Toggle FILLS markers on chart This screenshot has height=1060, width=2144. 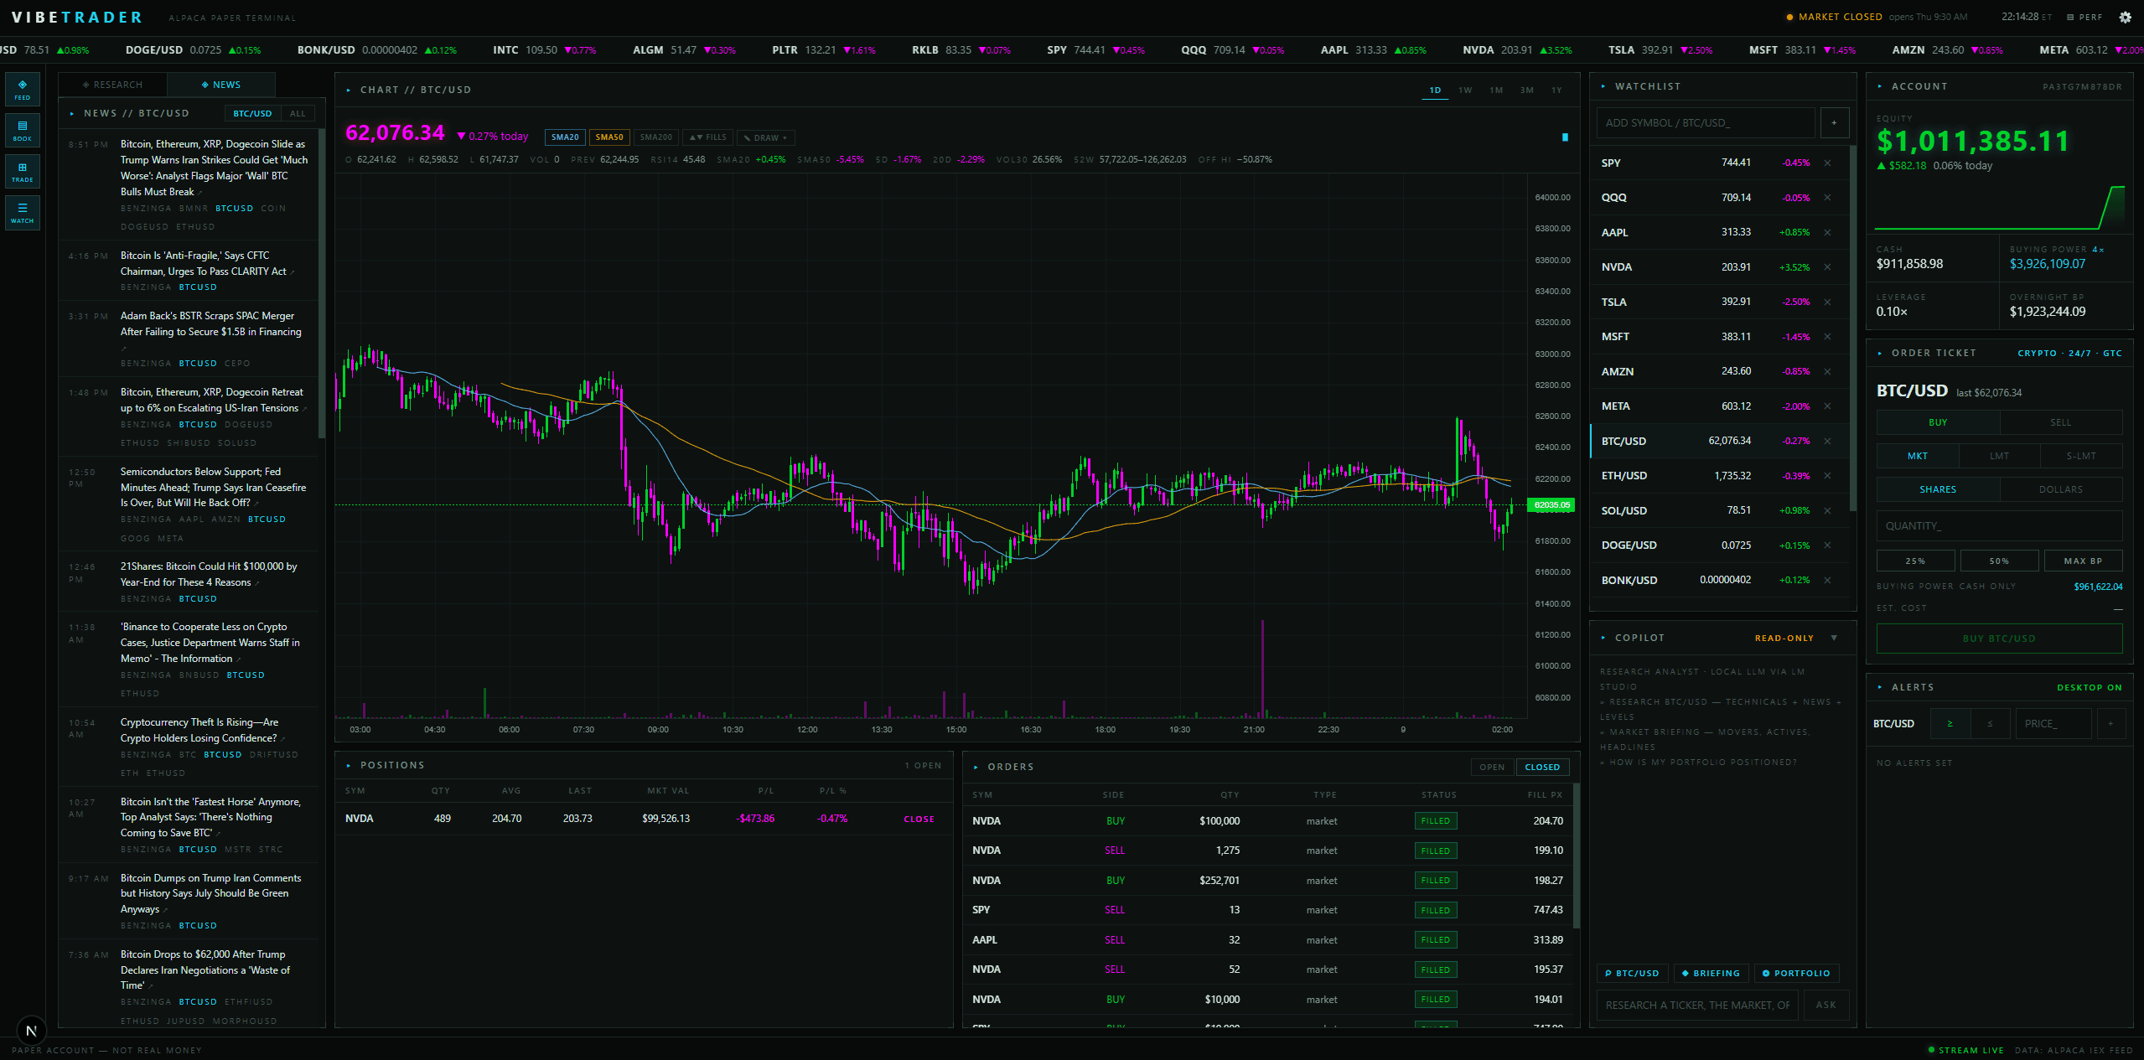pyautogui.click(x=708, y=137)
